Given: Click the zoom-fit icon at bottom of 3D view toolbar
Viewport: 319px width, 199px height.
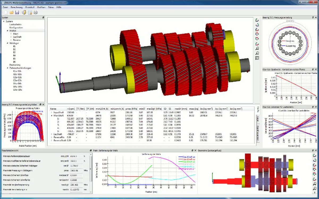Looking at the screenshot, I should point(257,58).
